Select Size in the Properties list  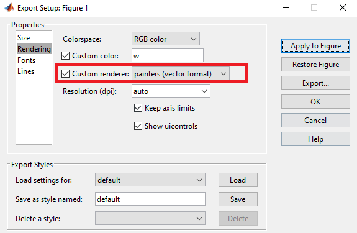tap(34, 37)
